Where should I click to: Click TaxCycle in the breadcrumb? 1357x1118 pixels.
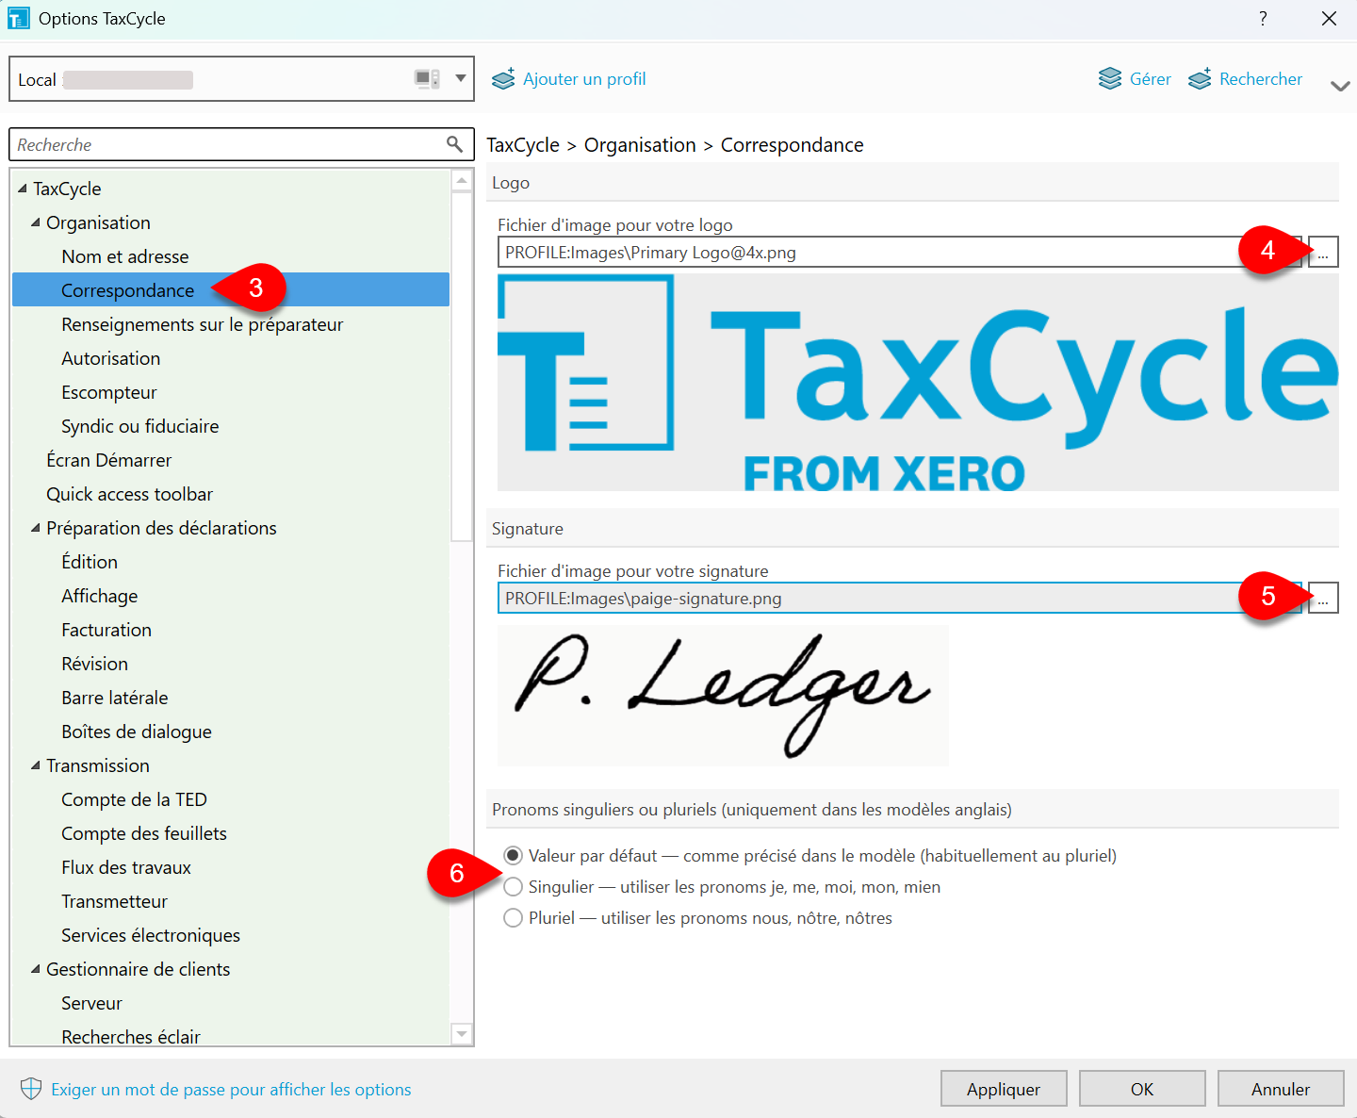pyautogui.click(x=523, y=145)
